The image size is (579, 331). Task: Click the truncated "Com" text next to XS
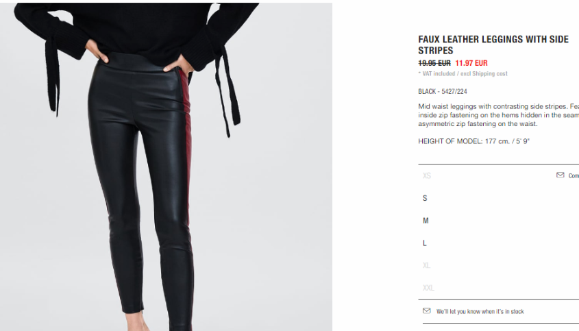pyautogui.click(x=574, y=176)
